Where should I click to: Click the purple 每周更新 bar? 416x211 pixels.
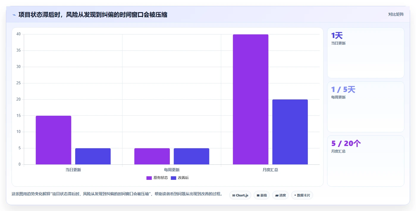(152, 156)
